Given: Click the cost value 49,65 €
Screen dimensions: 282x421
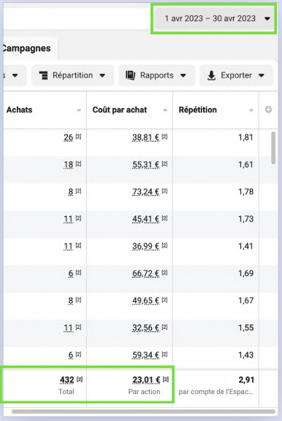Looking at the screenshot, I should [x=145, y=300].
